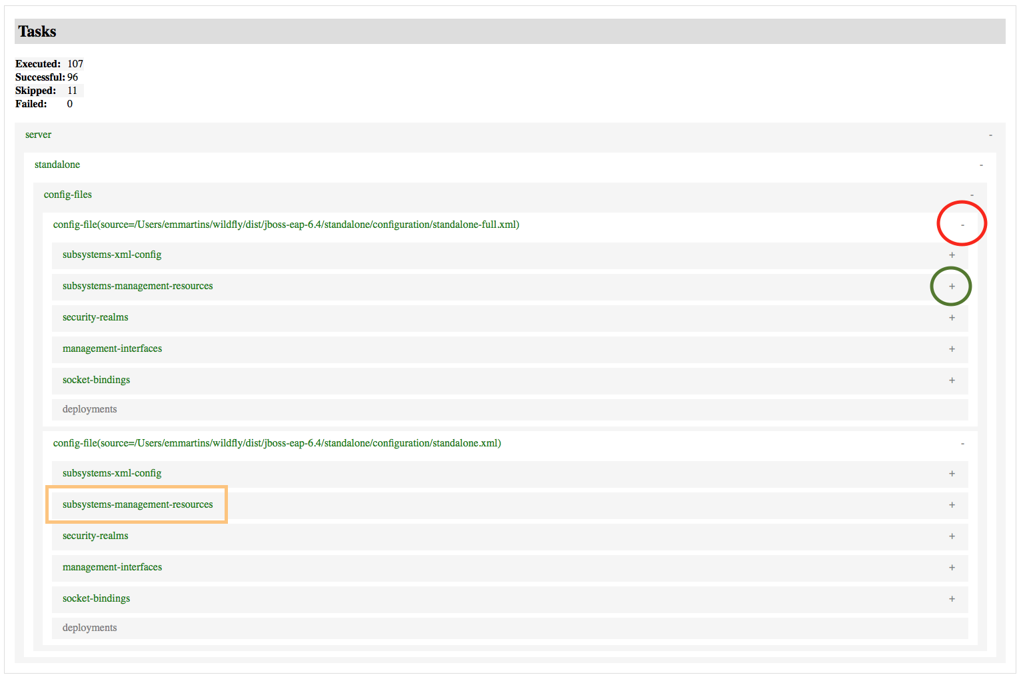Expand subsystems-management-resources plus under standalone.xml
Screen dimensions: 1021x679
[952, 505]
